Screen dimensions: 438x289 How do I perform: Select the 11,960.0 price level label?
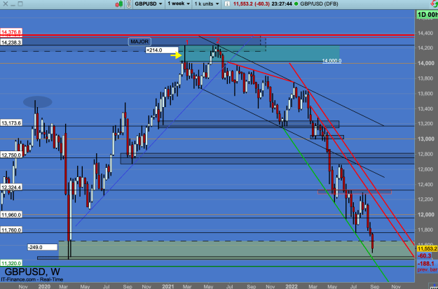pyautogui.click(x=11, y=215)
